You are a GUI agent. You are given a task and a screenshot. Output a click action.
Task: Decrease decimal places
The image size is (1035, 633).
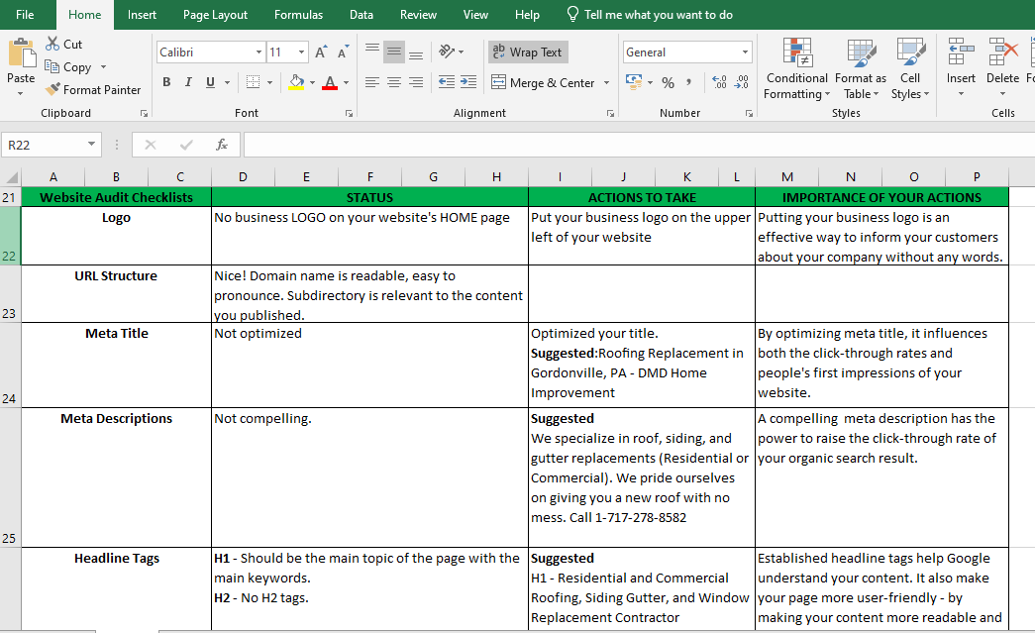pos(741,82)
